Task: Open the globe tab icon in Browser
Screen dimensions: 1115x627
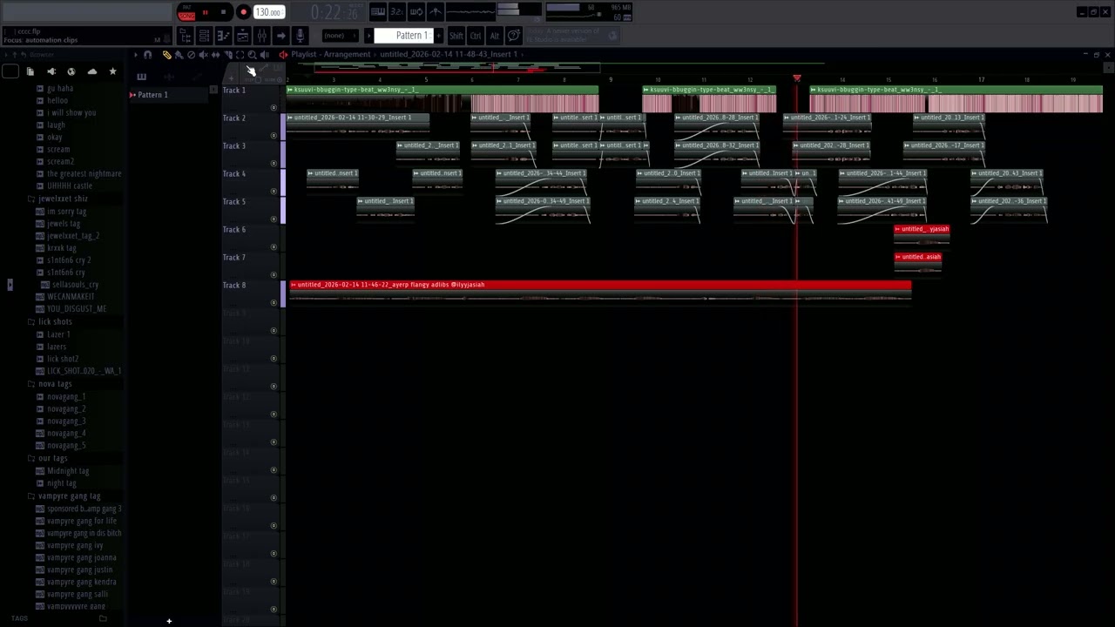Action: click(x=71, y=71)
